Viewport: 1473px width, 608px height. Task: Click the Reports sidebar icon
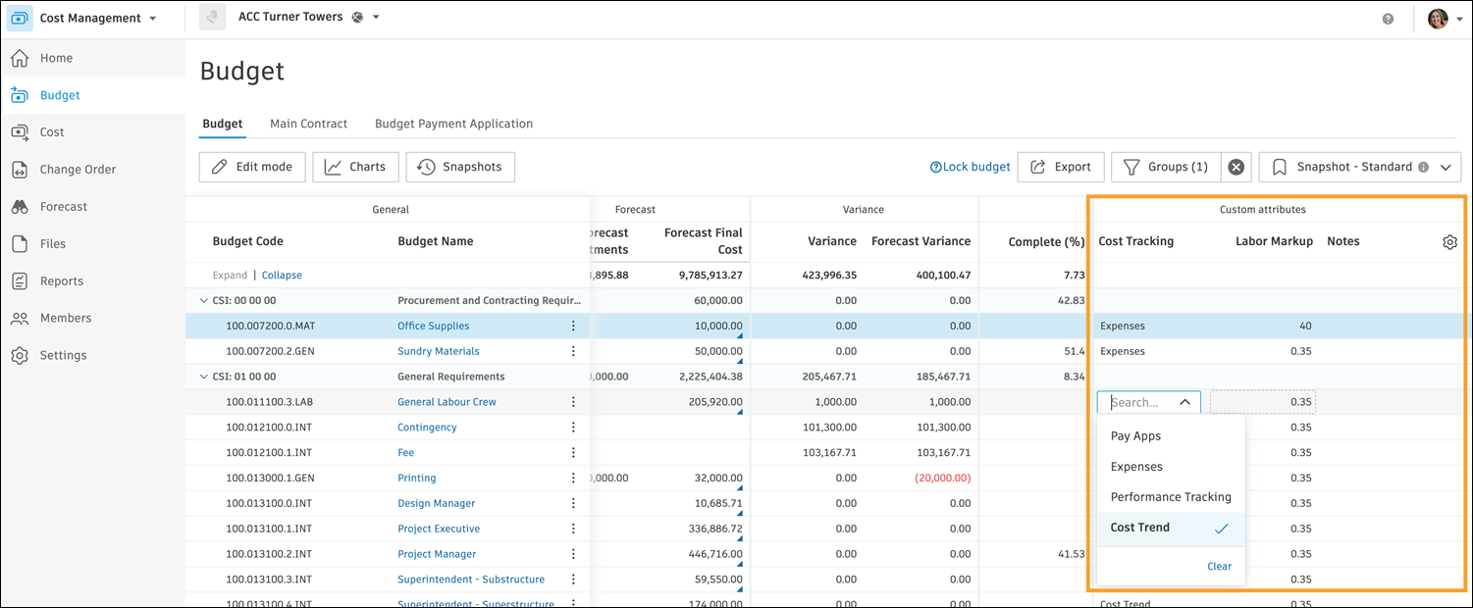[x=20, y=281]
